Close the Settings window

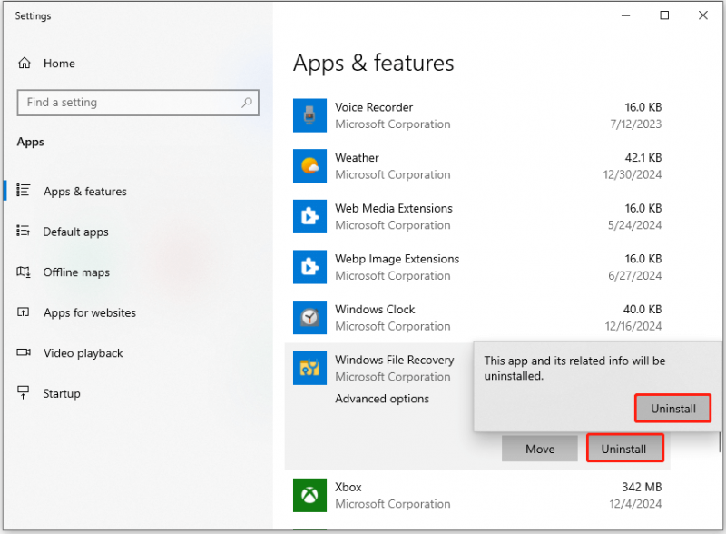(x=702, y=15)
